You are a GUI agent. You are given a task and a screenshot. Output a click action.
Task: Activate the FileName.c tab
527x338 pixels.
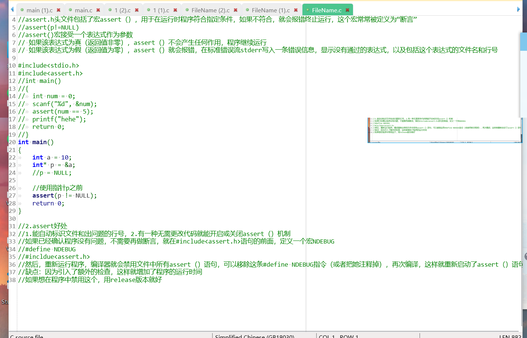pos(326,10)
